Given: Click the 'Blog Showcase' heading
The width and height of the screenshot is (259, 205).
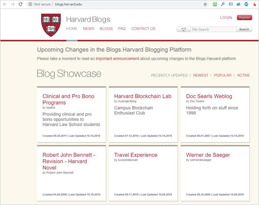Looking at the screenshot, I should pos(69,74).
